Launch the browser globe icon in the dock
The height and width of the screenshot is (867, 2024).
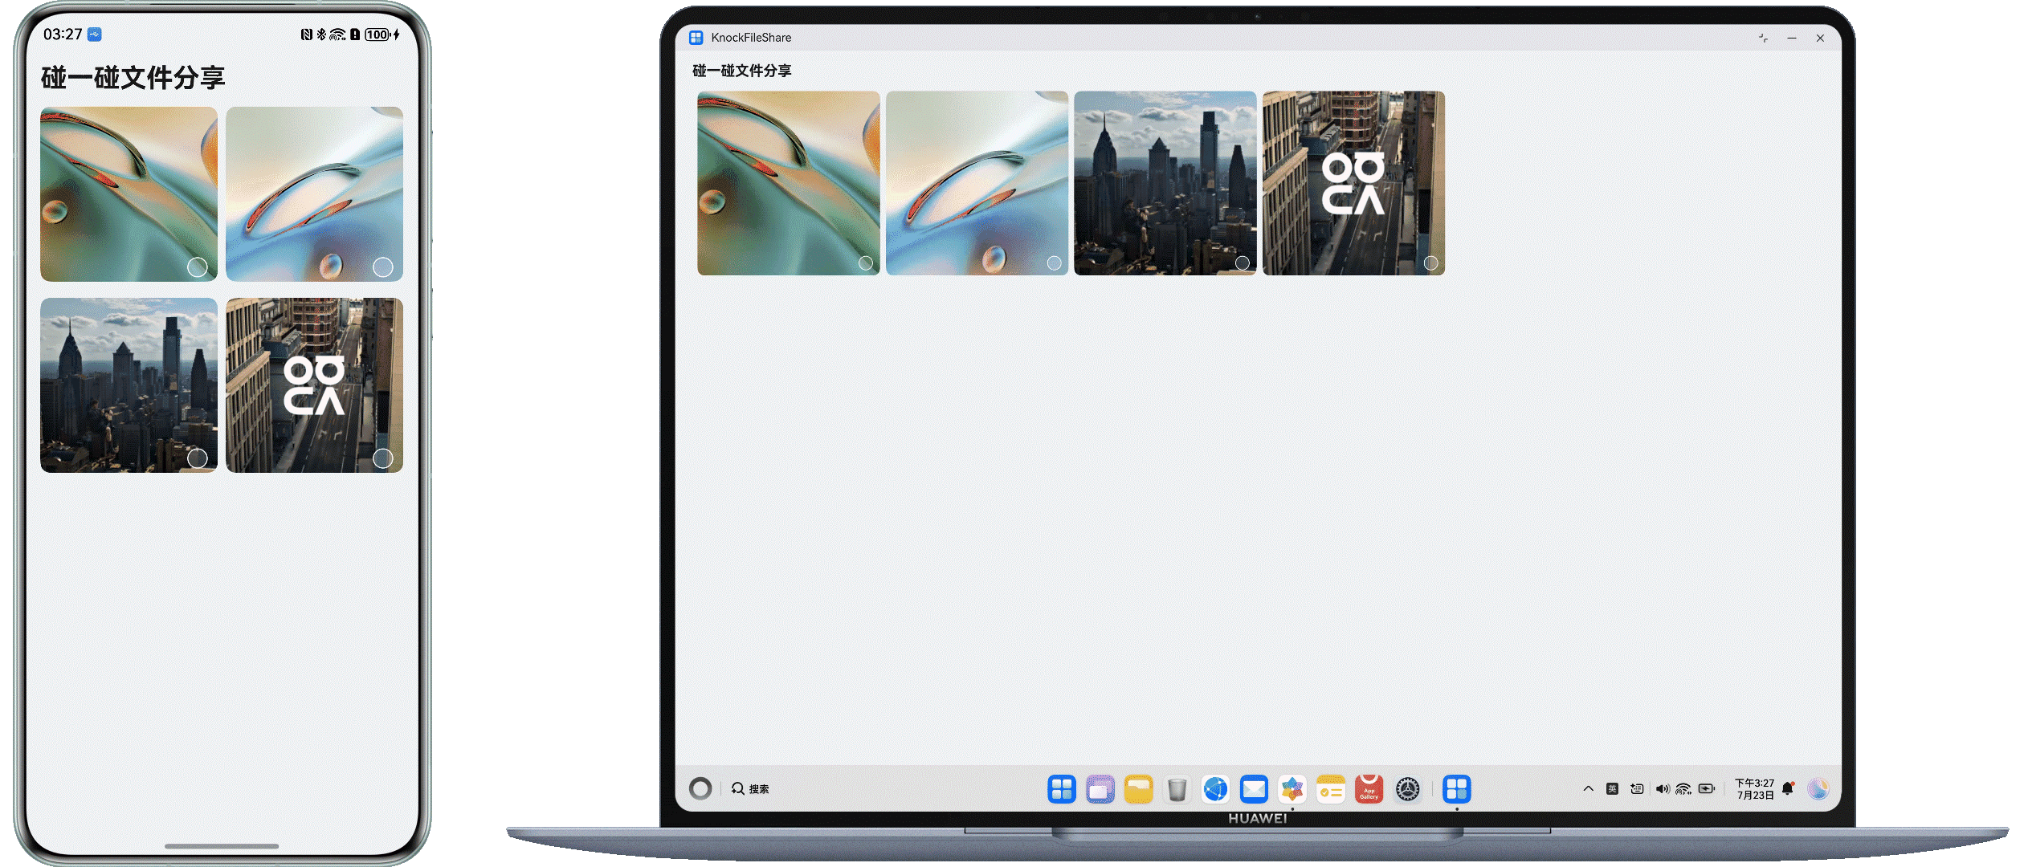click(x=1215, y=789)
